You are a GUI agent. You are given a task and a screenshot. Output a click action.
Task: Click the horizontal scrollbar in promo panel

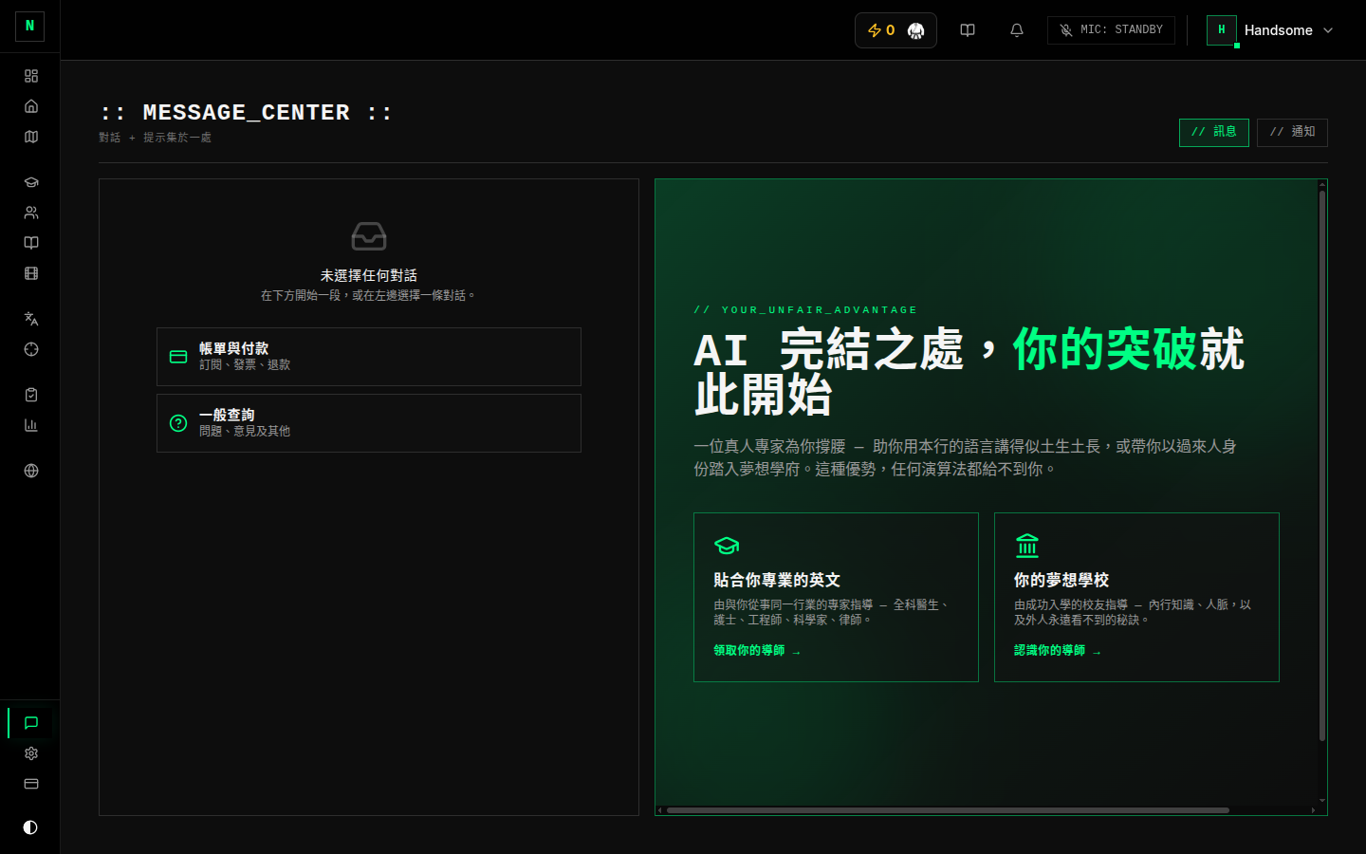(948, 810)
